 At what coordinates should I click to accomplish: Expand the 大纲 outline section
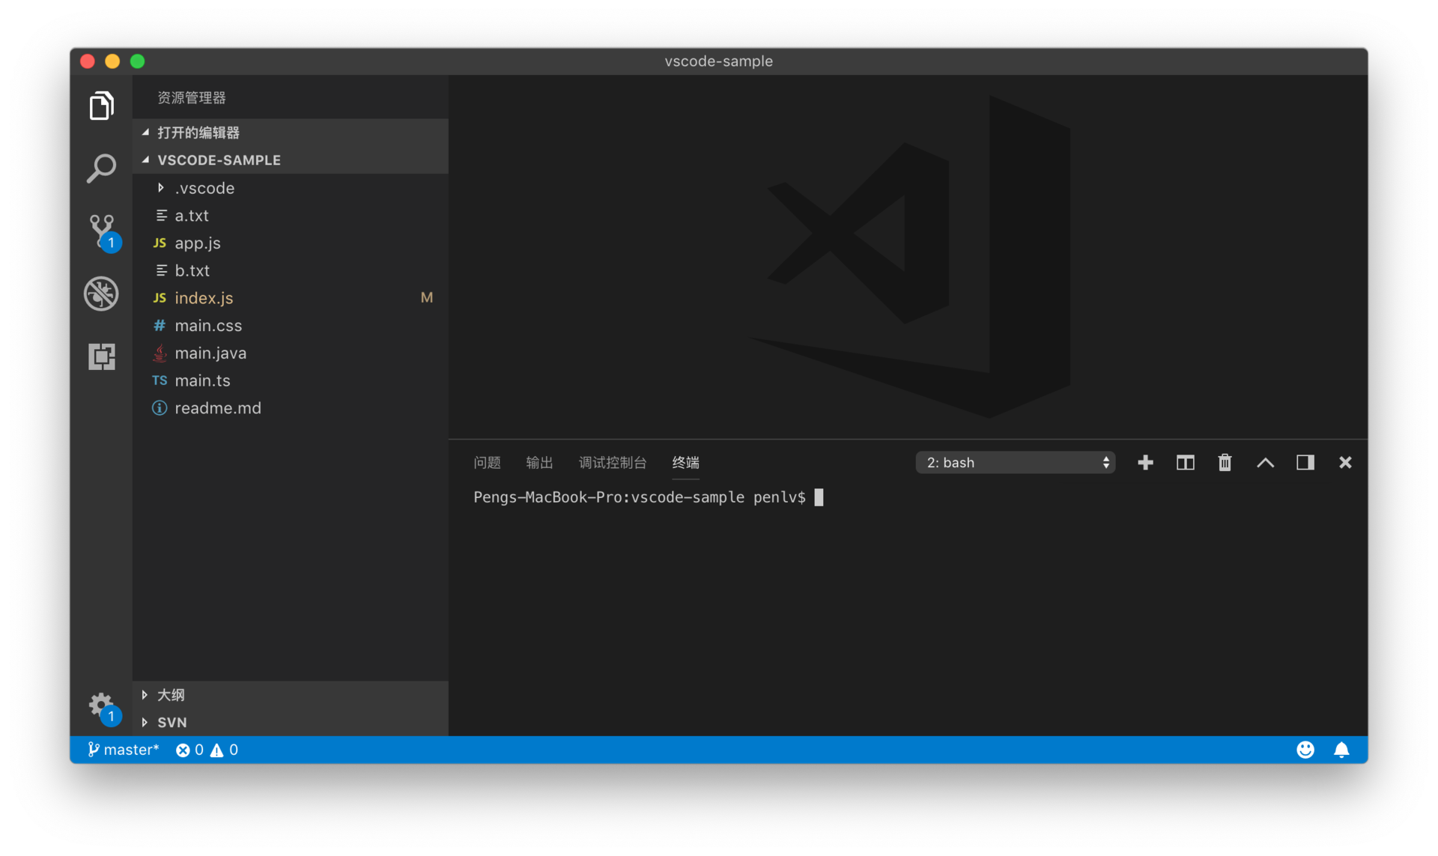coord(171,695)
